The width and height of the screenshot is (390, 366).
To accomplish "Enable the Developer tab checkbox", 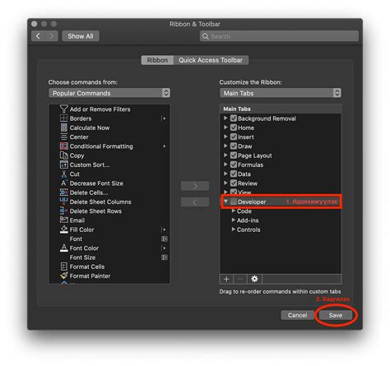I will point(234,202).
